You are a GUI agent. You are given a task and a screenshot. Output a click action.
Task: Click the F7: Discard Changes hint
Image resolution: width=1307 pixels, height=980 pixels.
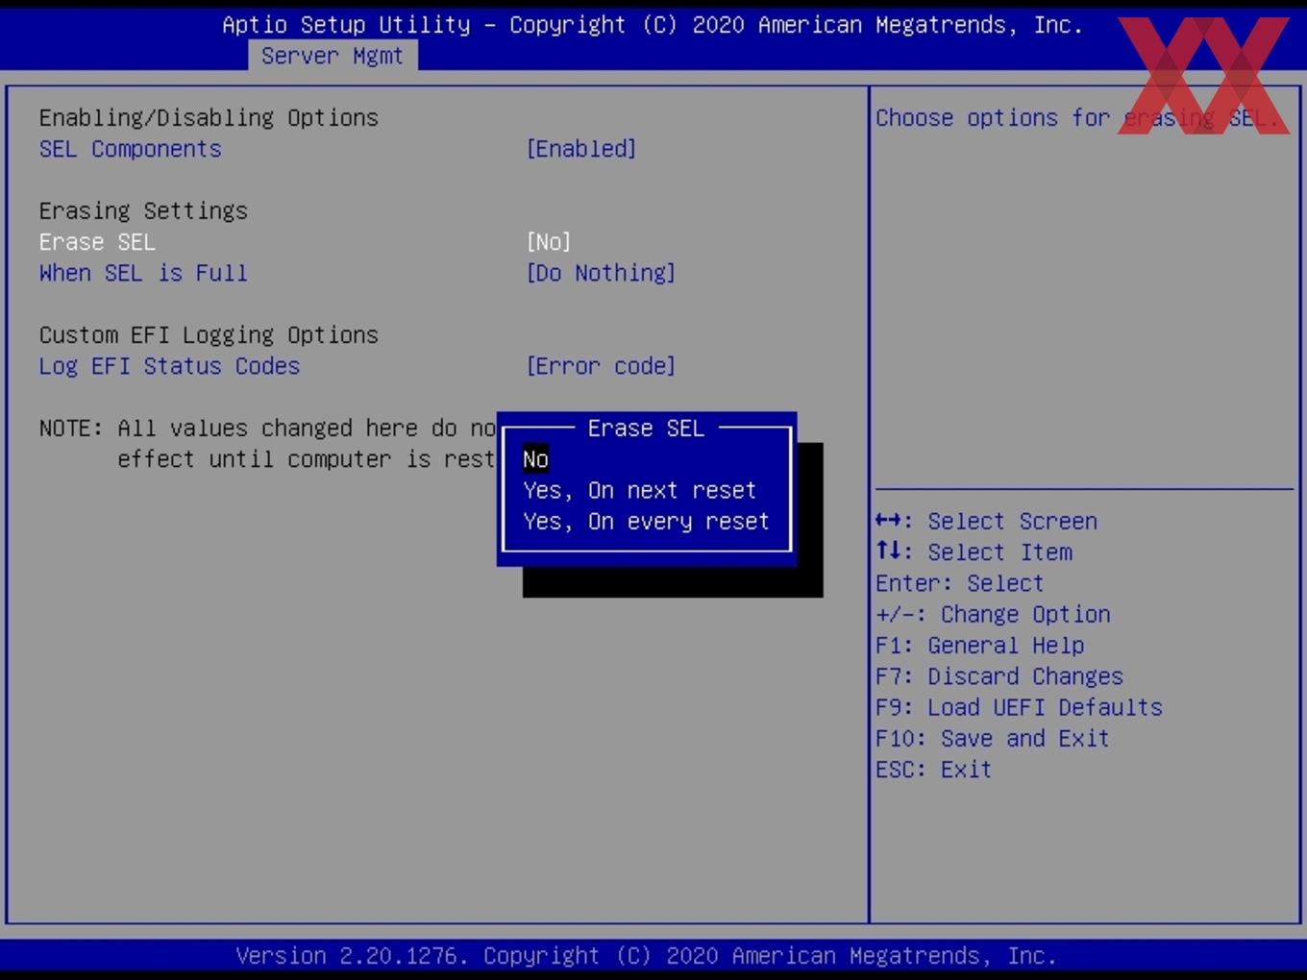pos(999,676)
